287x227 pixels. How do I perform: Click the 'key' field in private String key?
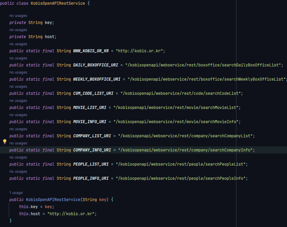[48, 23]
